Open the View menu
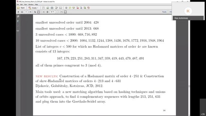 25,5
